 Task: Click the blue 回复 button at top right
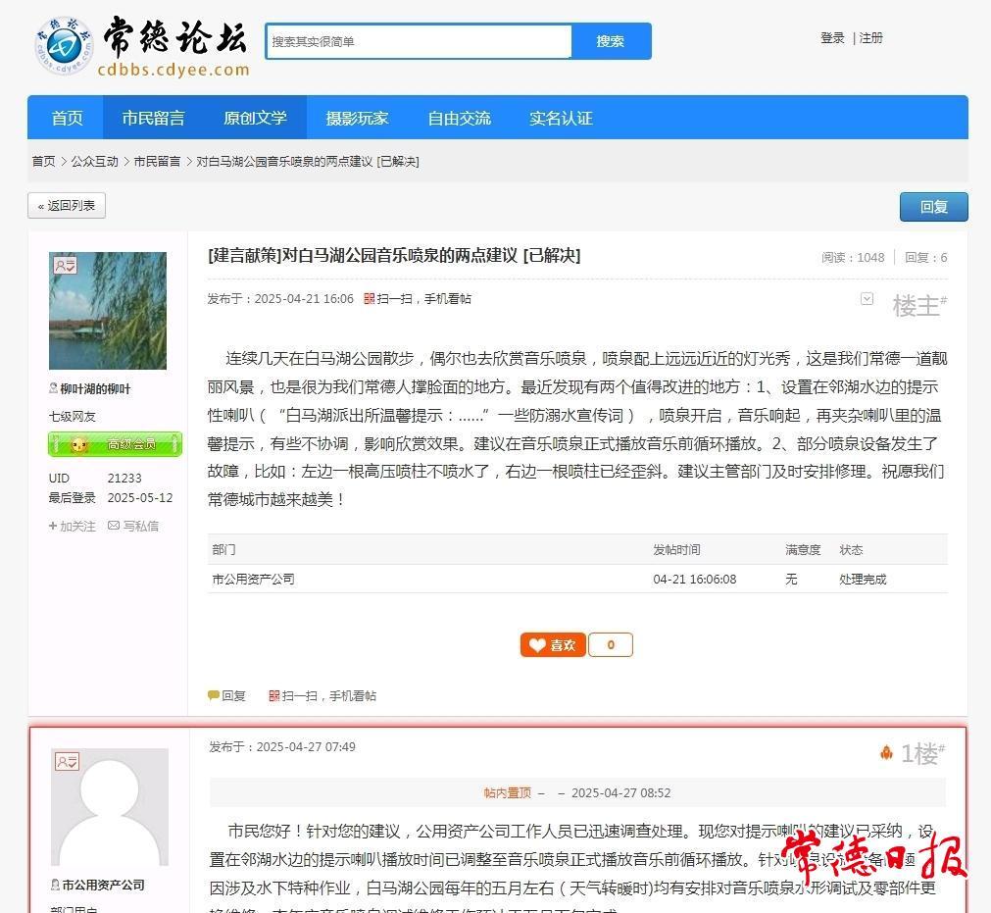933,207
